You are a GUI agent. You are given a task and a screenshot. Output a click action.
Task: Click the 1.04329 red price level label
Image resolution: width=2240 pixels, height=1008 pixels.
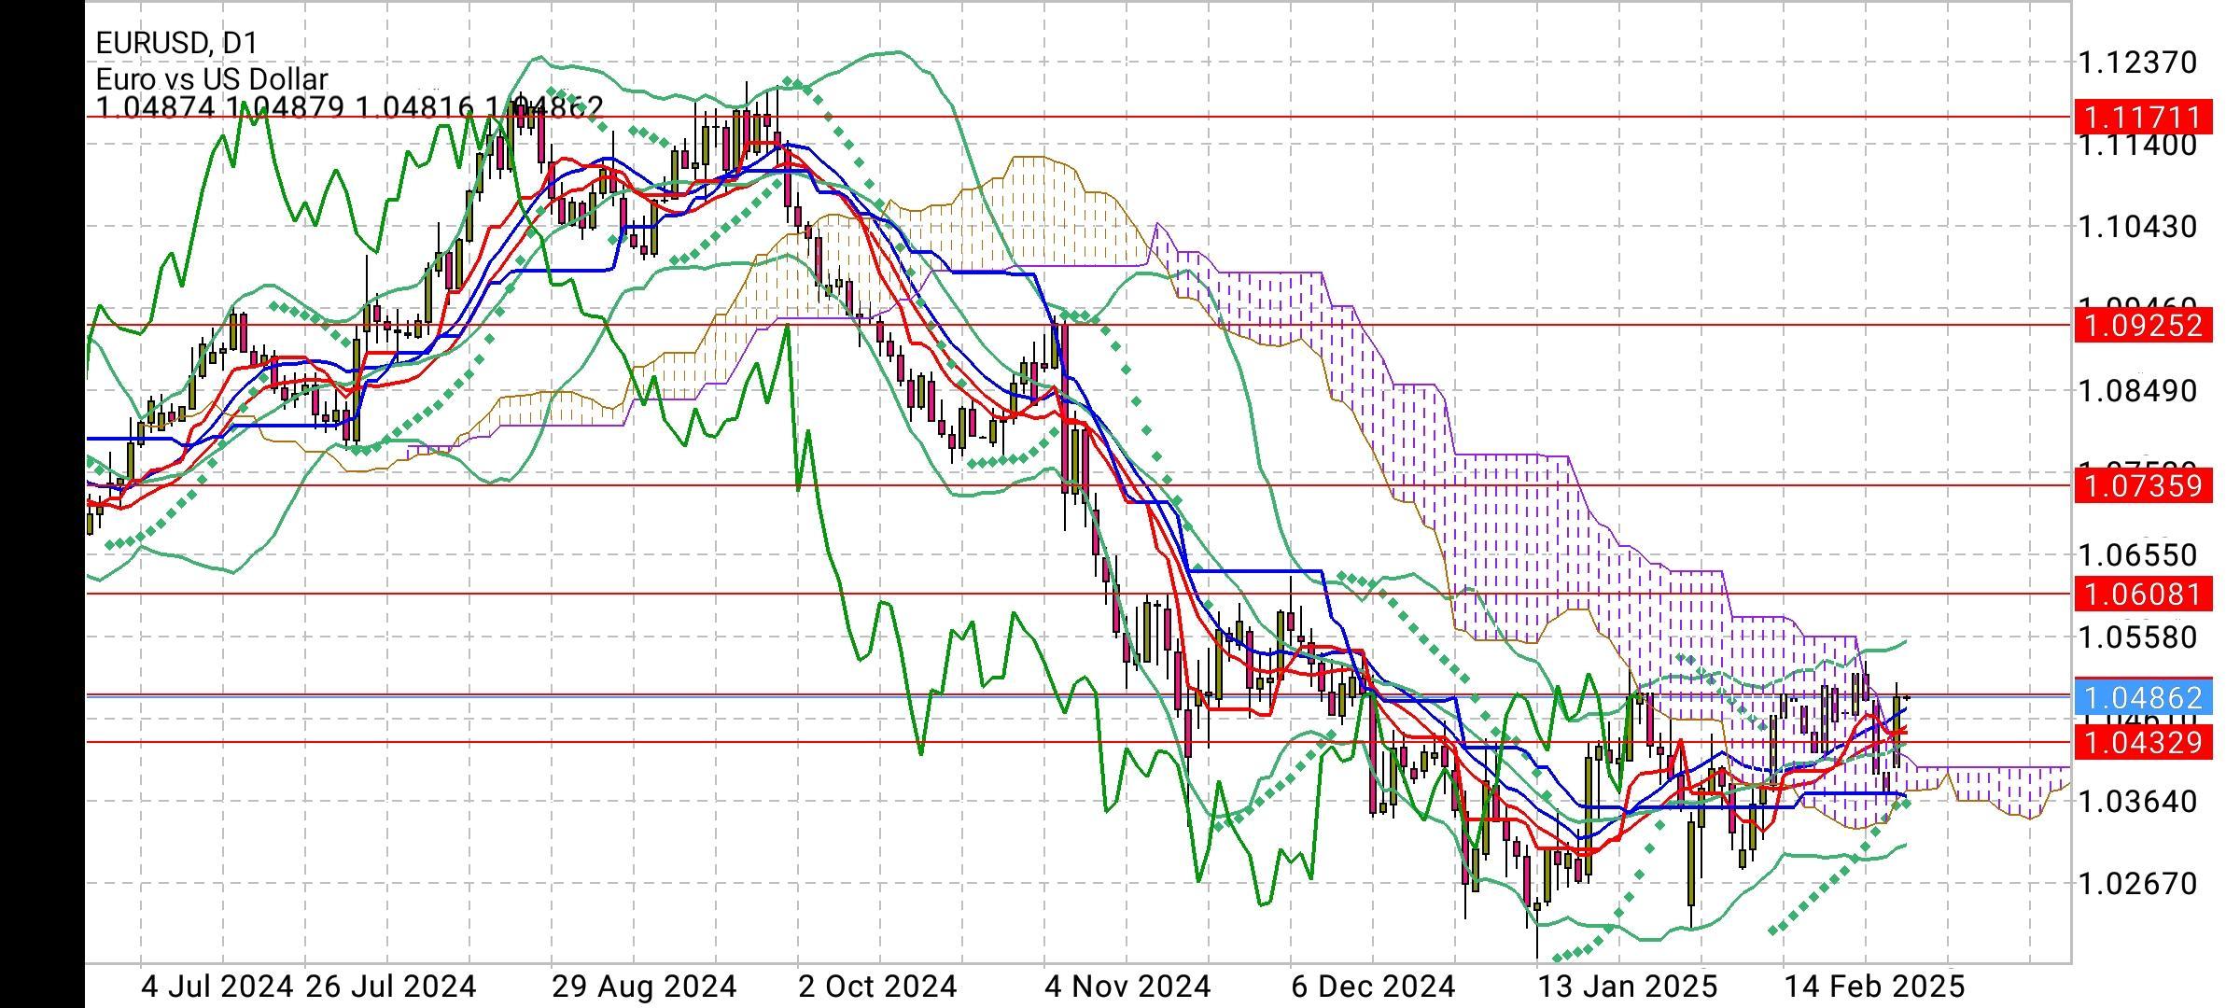click(x=2143, y=743)
